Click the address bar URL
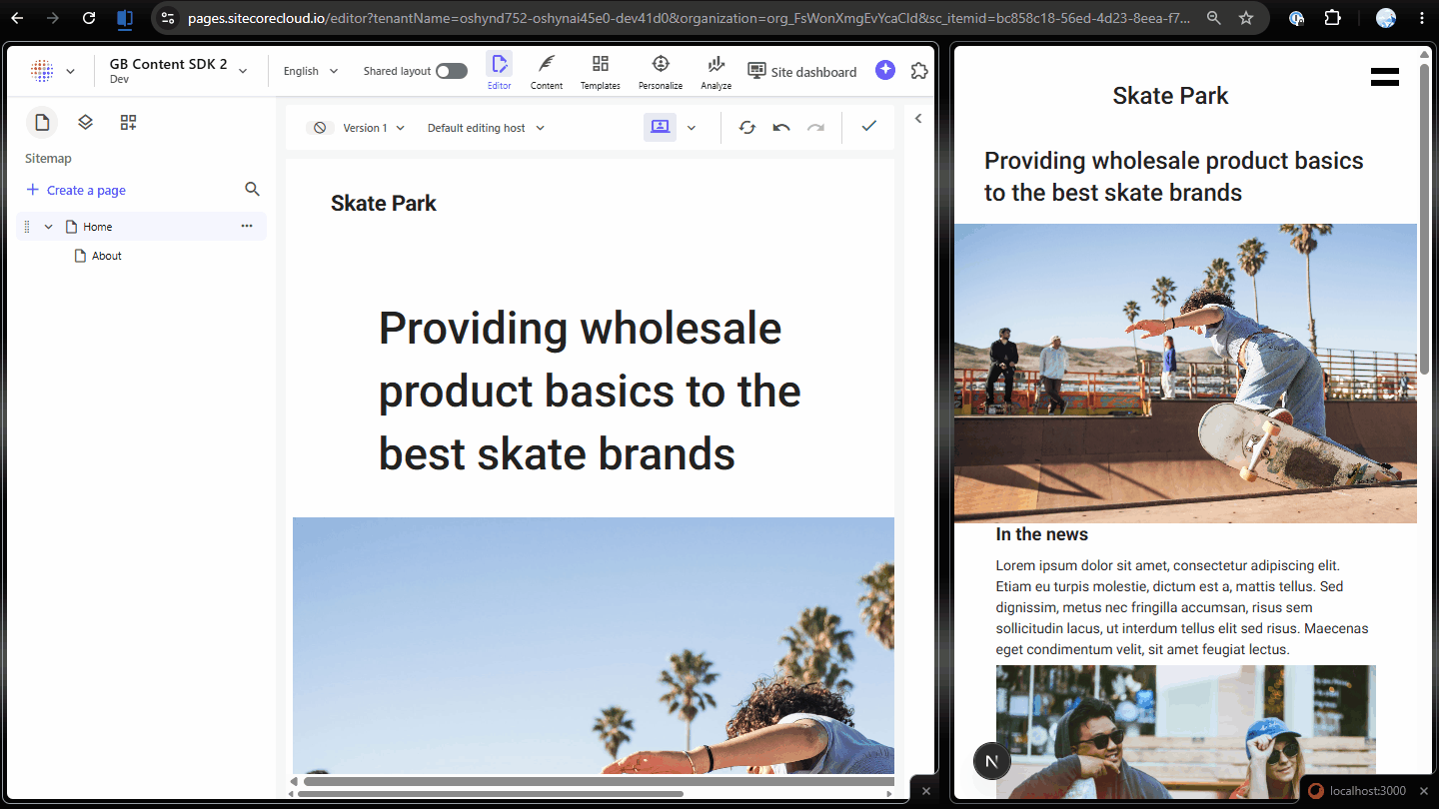This screenshot has height=809, width=1439. click(690, 18)
